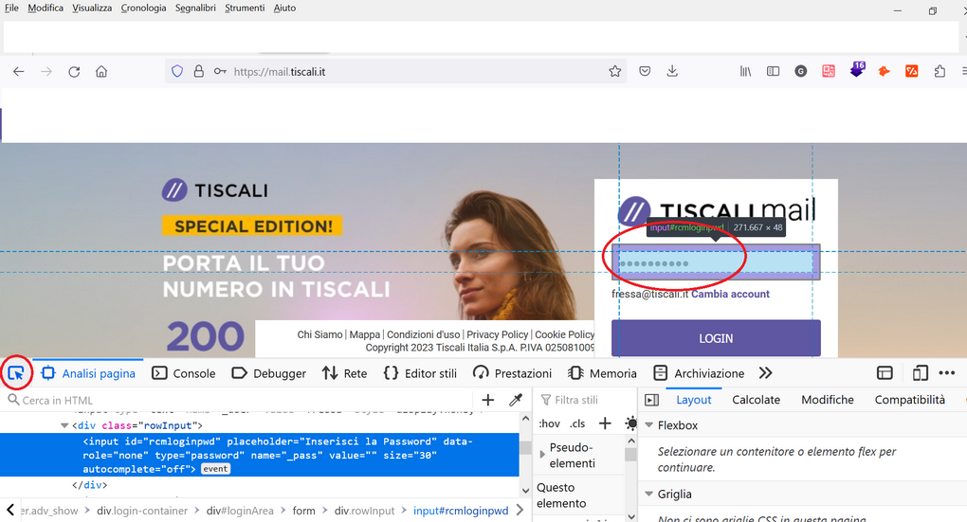Open the Segnalibri menu
Screen dimensions: 967x522
tap(195, 8)
